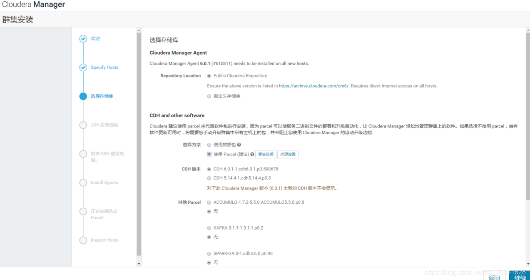Select 自定义存储库 radio option
The width and height of the screenshot is (530, 280).
[209, 96]
